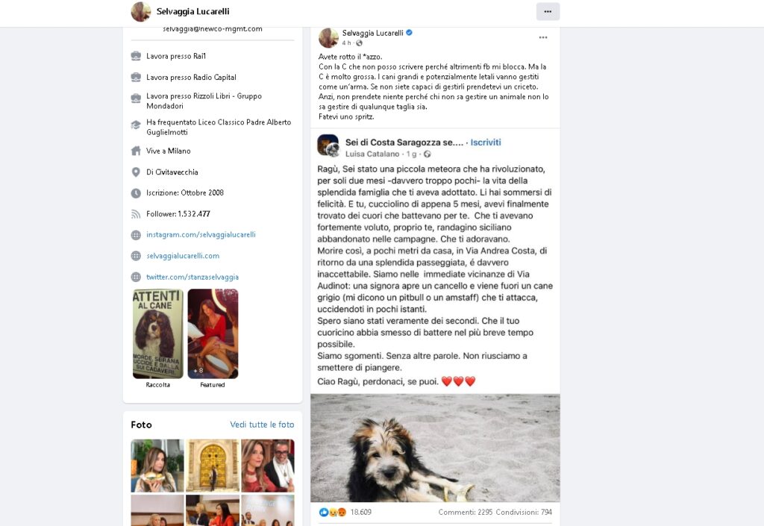
Task: Click the follower RSS feed icon
Action: coord(136,214)
